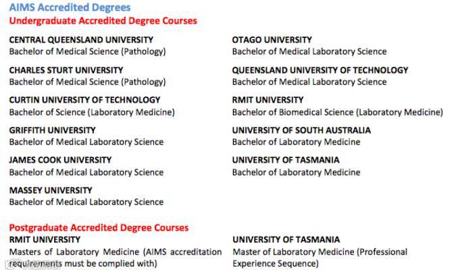Select the Undergraduate Accredited Degree Courses heading
This screenshot has width=458, height=274.
tap(103, 21)
